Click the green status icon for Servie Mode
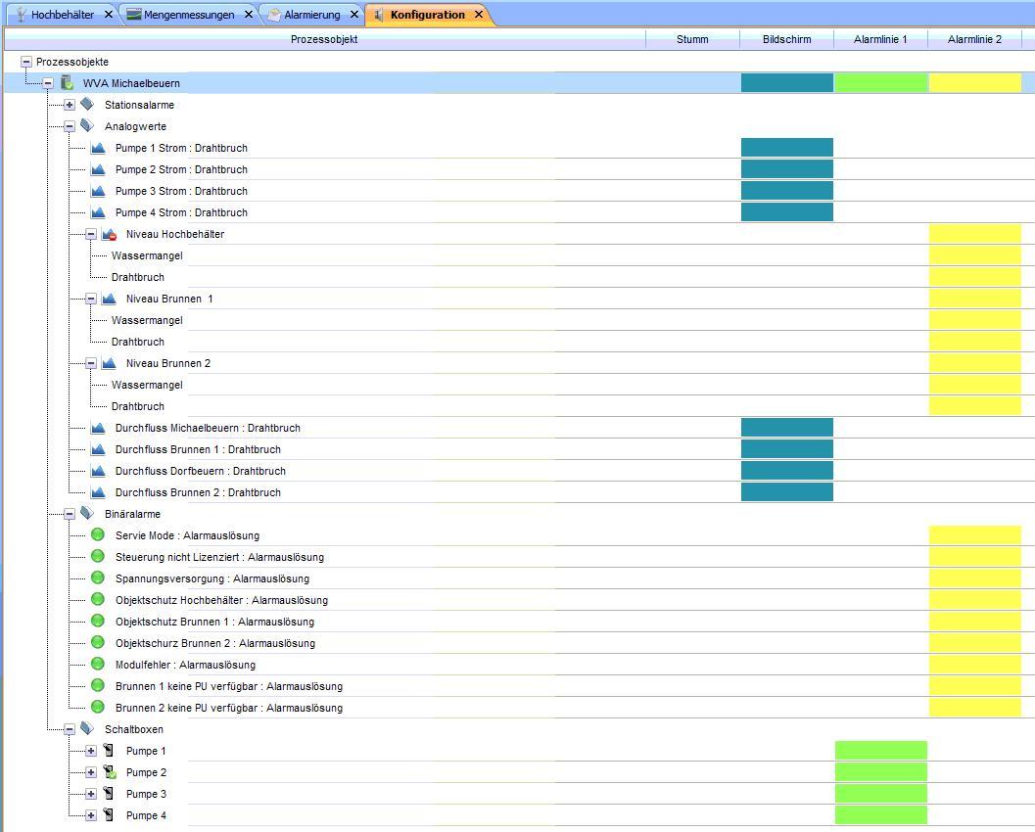This screenshot has width=1035, height=832. click(x=98, y=535)
